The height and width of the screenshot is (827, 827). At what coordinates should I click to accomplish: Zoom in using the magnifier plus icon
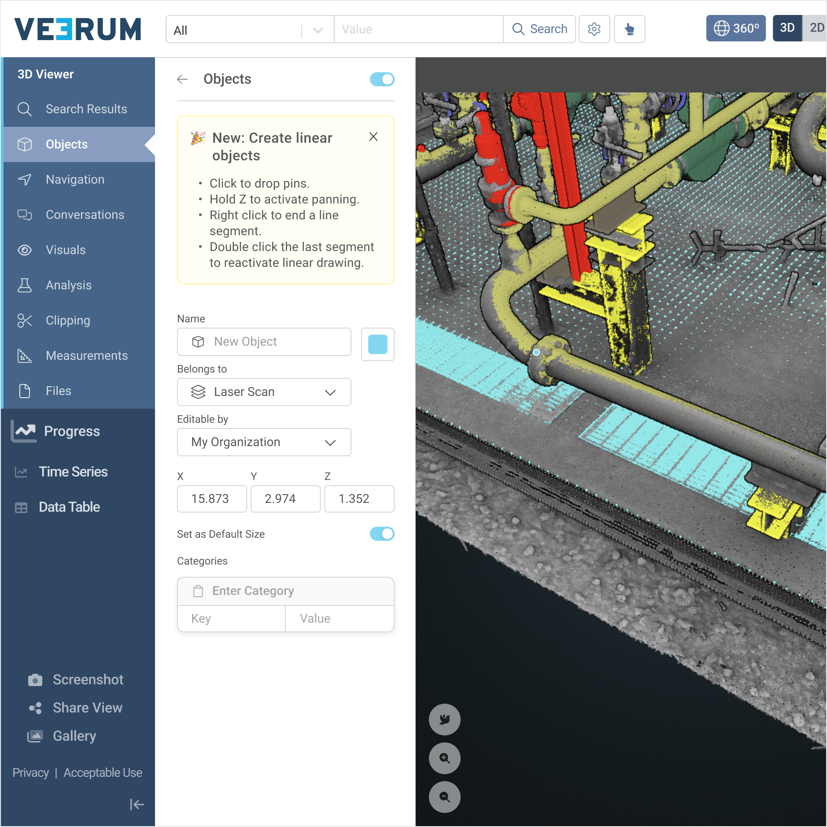click(x=444, y=758)
